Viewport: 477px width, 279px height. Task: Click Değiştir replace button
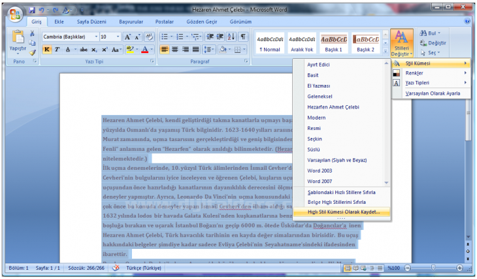tap(433, 43)
